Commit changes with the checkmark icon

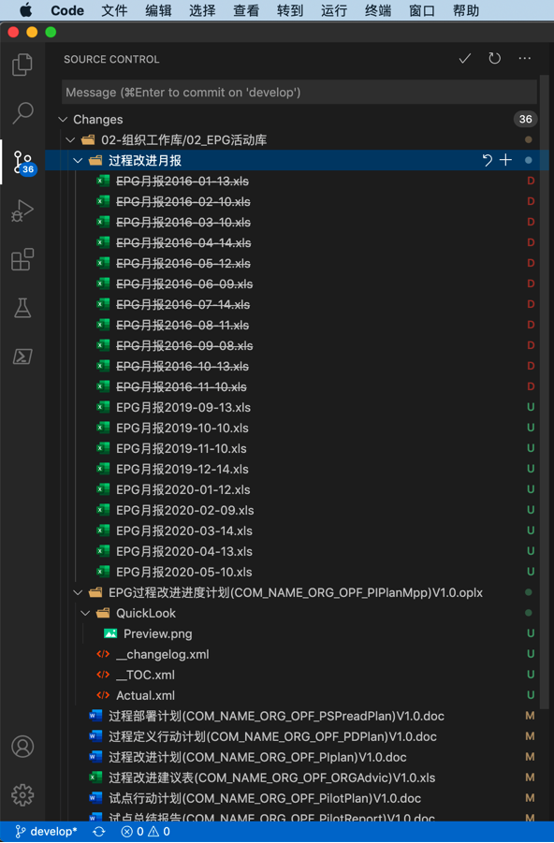click(x=465, y=59)
